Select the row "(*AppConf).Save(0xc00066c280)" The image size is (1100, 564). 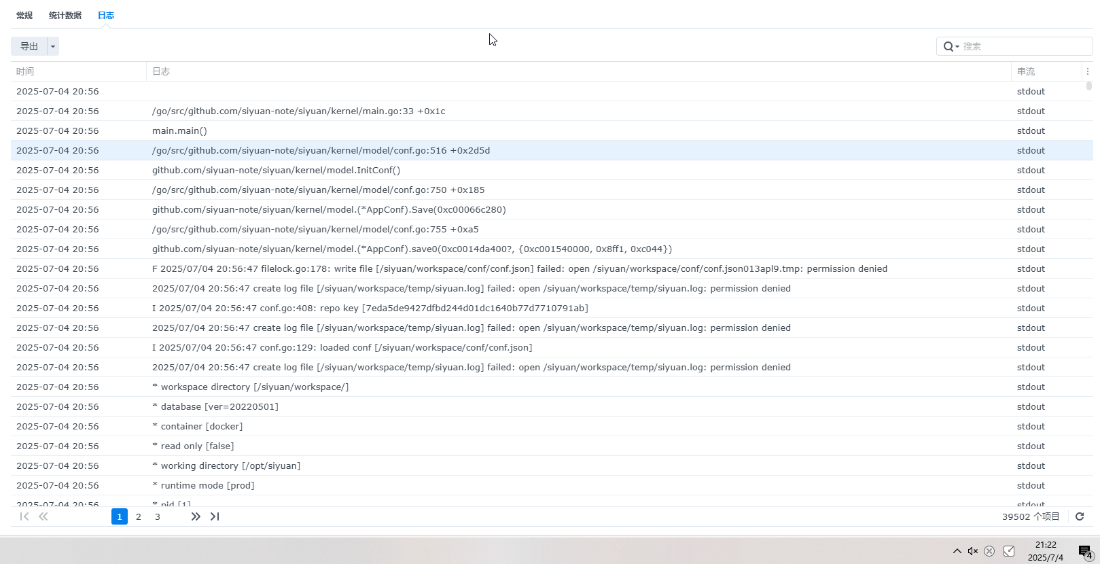552,209
